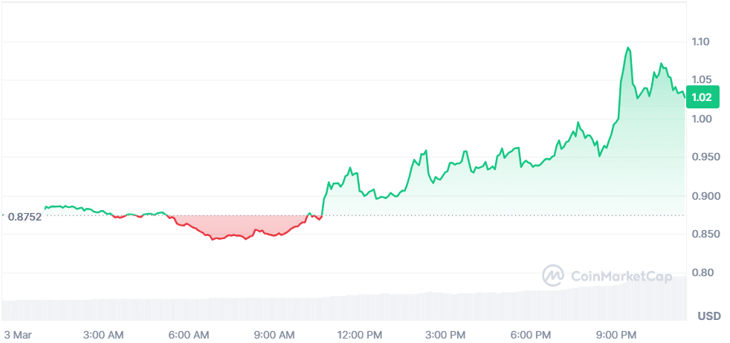Click the USD currency label
This screenshot has width=730, height=343.
pyautogui.click(x=708, y=317)
